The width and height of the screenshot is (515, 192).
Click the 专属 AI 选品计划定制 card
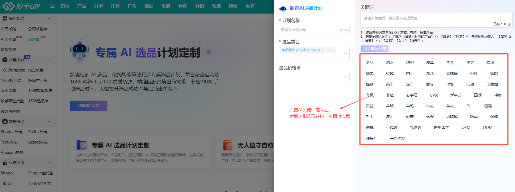pos(140,152)
